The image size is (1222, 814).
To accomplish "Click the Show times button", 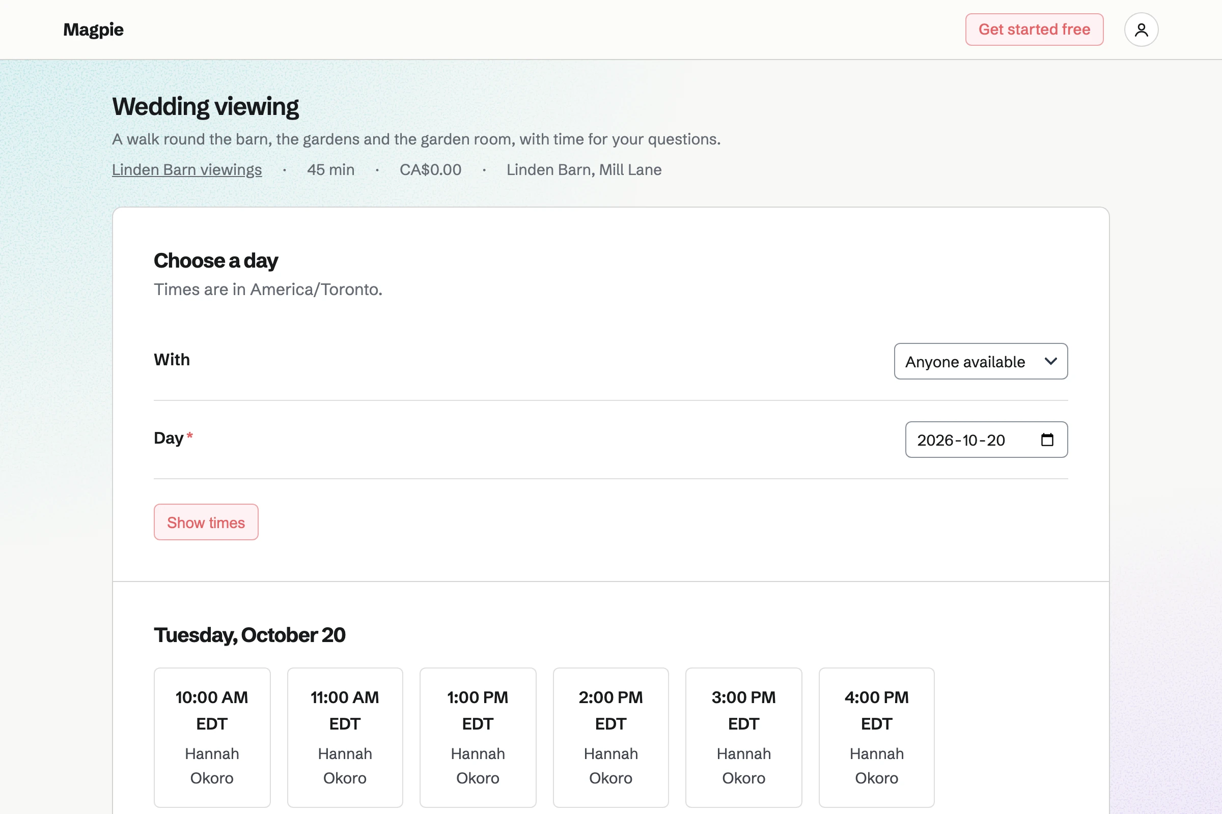I will click(206, 522).
